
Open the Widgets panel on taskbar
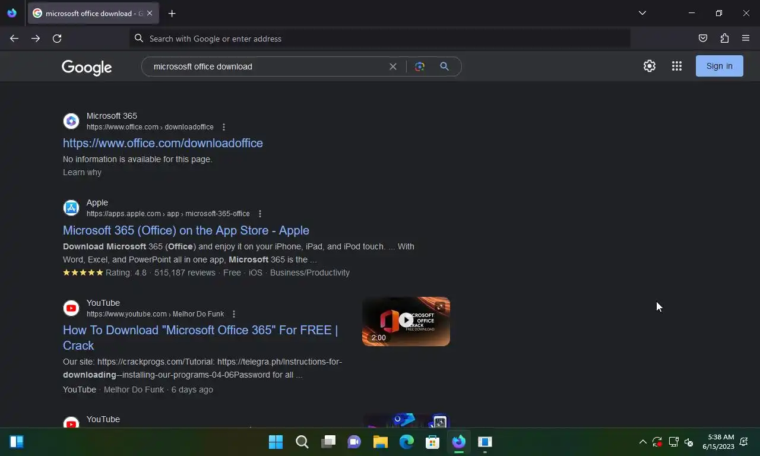pyautogui.click(x=17, y=442)
